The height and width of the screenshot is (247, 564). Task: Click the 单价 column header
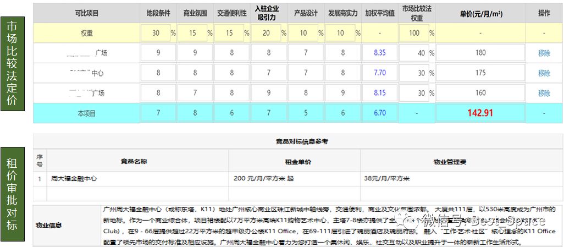click(480, 13)
